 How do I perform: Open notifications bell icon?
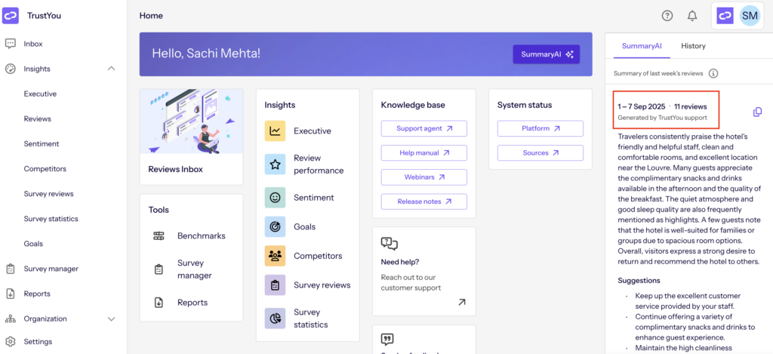pos(692,16)
